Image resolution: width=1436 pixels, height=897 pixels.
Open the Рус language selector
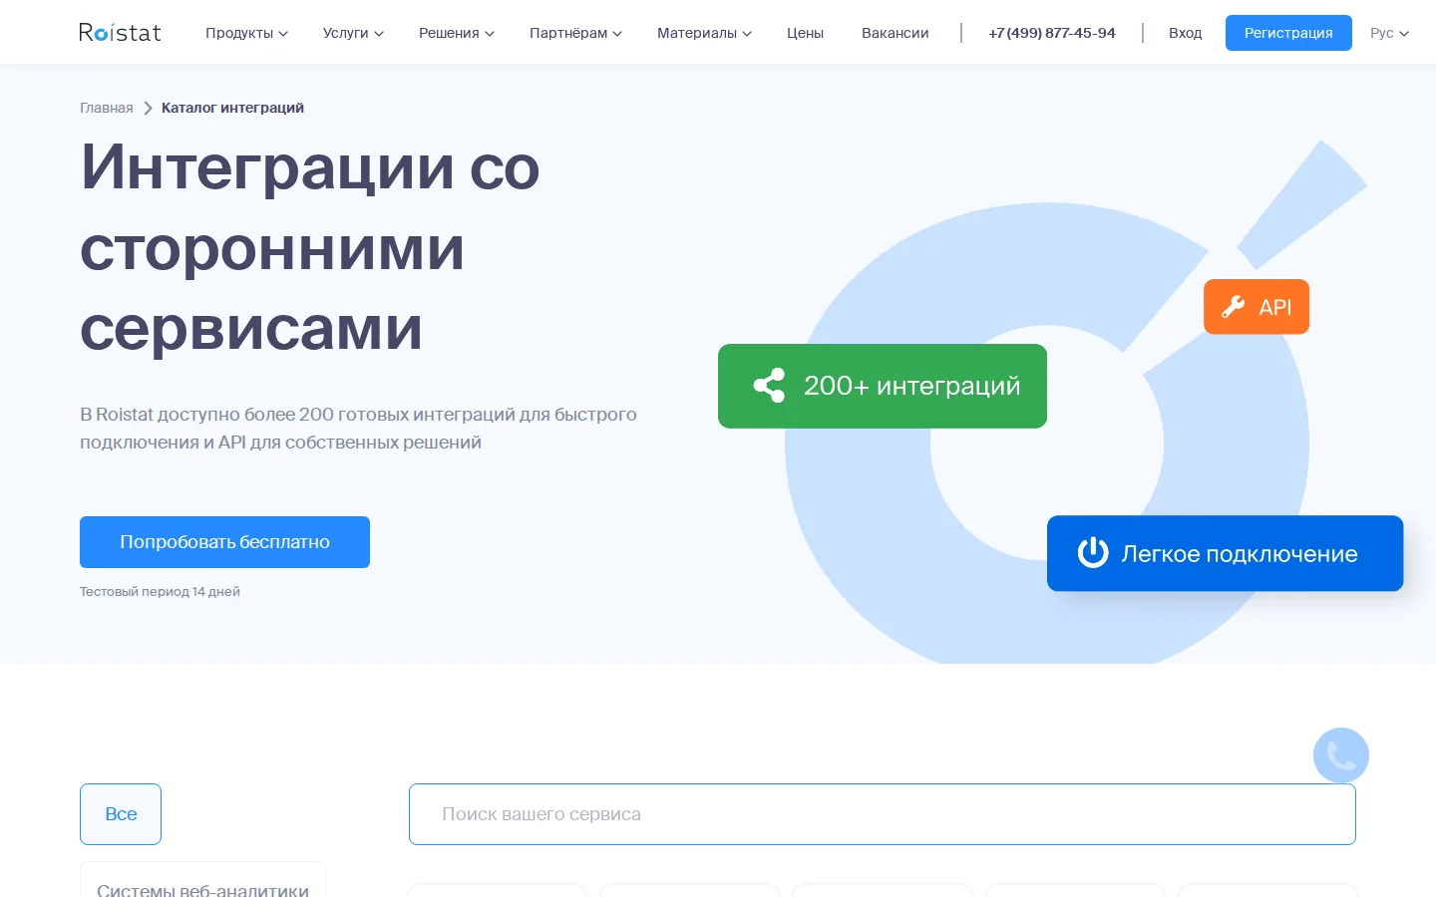(x=1389, y=33)
